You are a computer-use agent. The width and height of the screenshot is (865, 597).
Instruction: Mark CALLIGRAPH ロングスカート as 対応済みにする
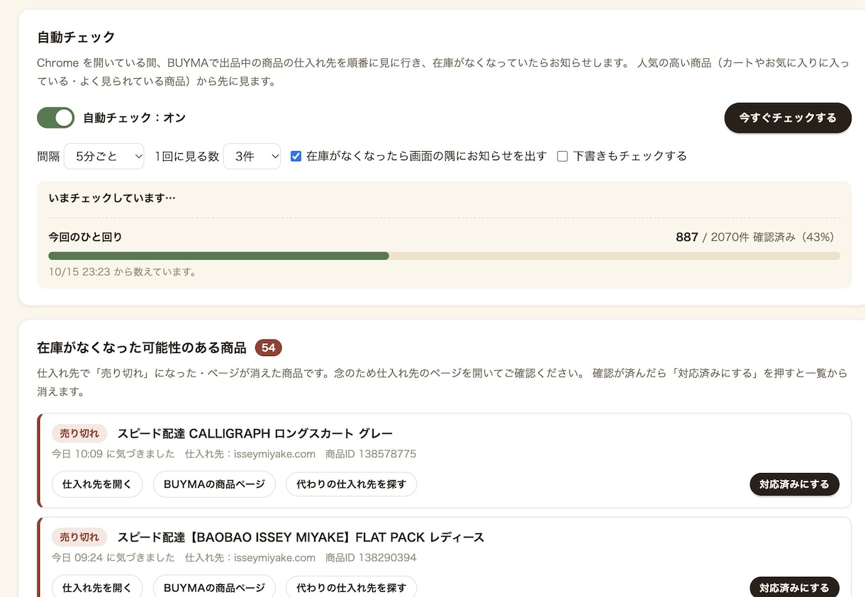click(794, 484)
